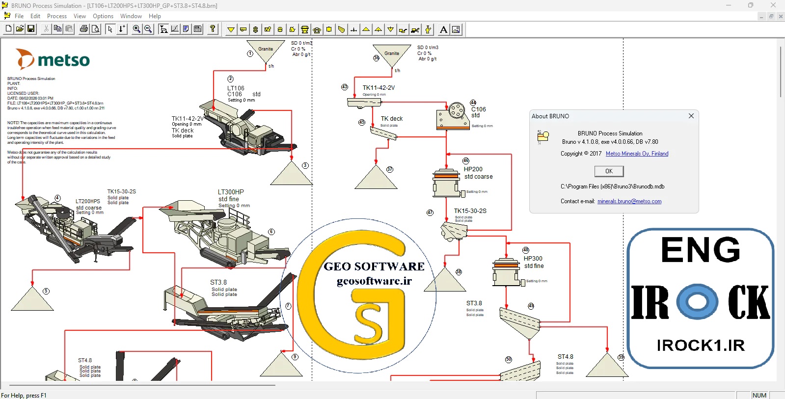Save the process with the floppy disk icon

point(31,29)
